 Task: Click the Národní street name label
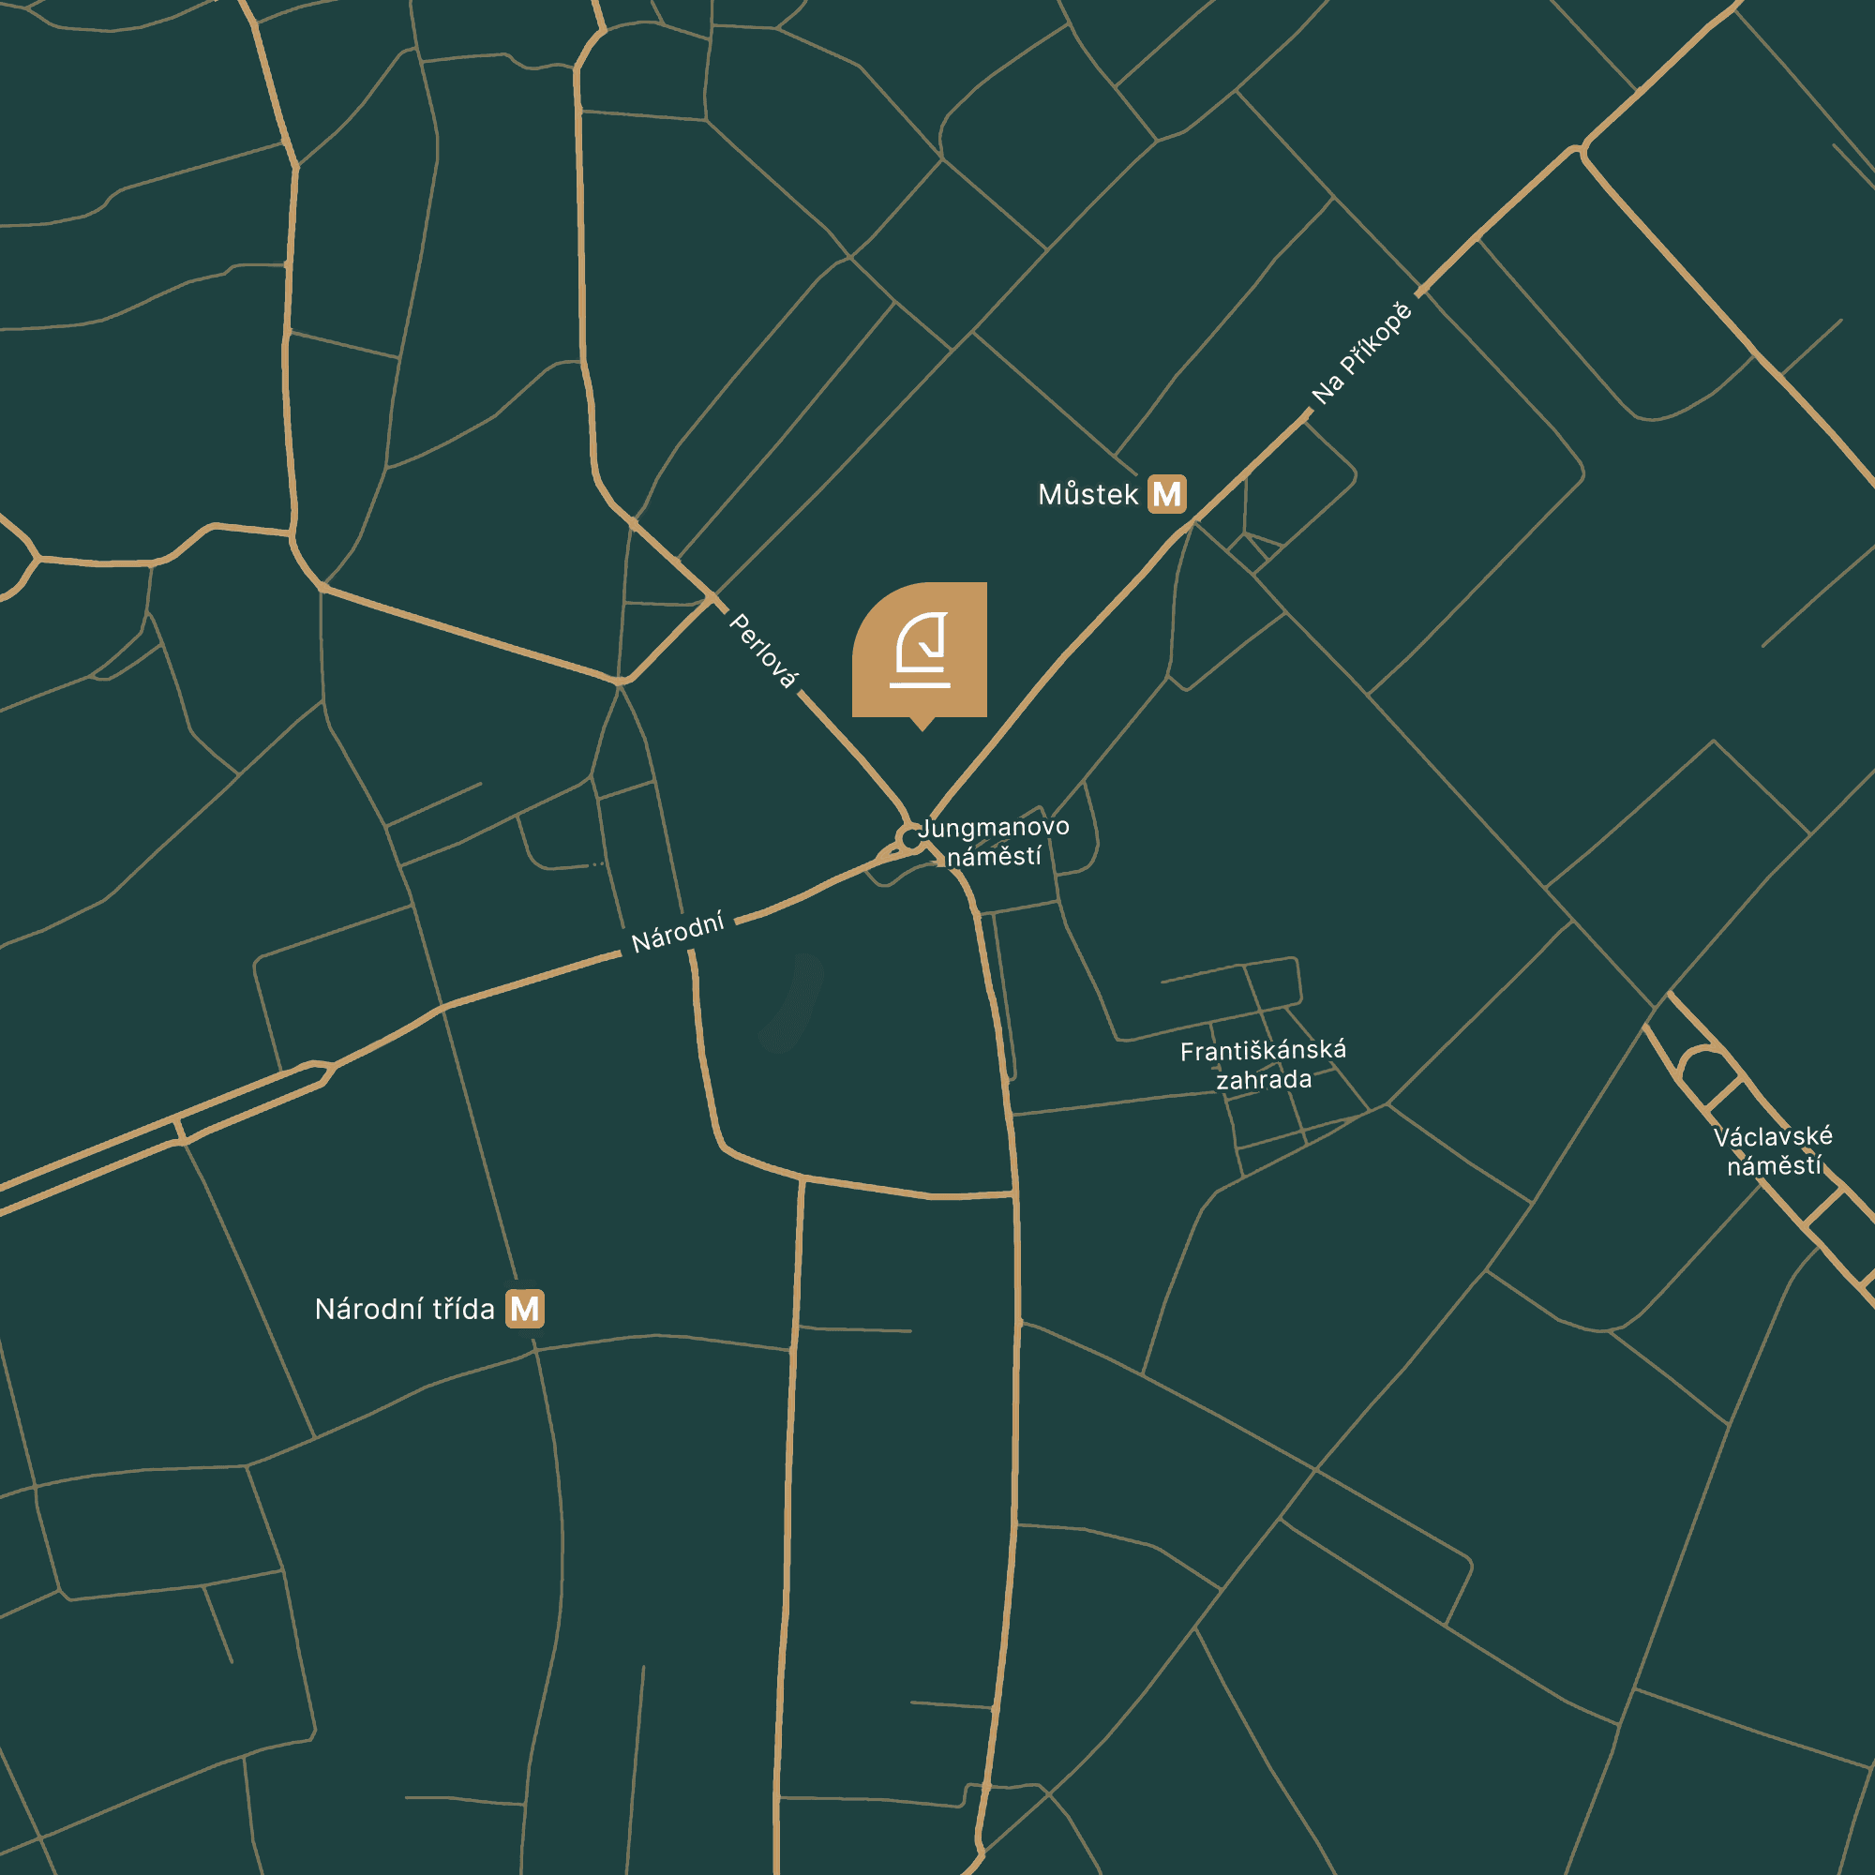(678, 933)
